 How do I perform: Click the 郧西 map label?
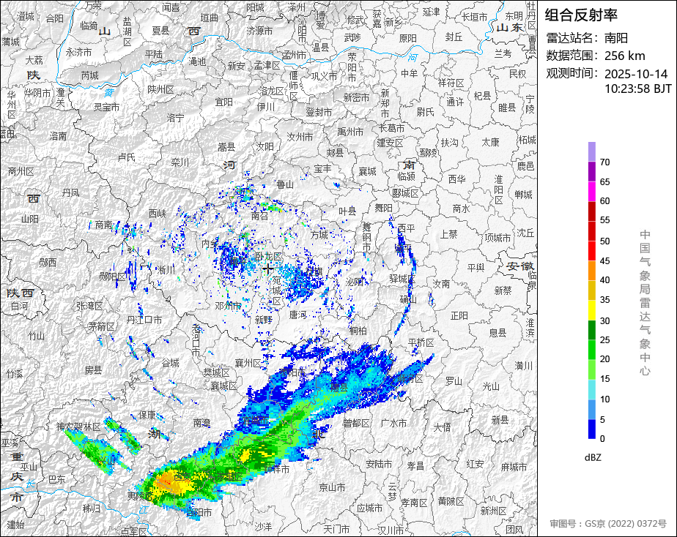(48, 263)
